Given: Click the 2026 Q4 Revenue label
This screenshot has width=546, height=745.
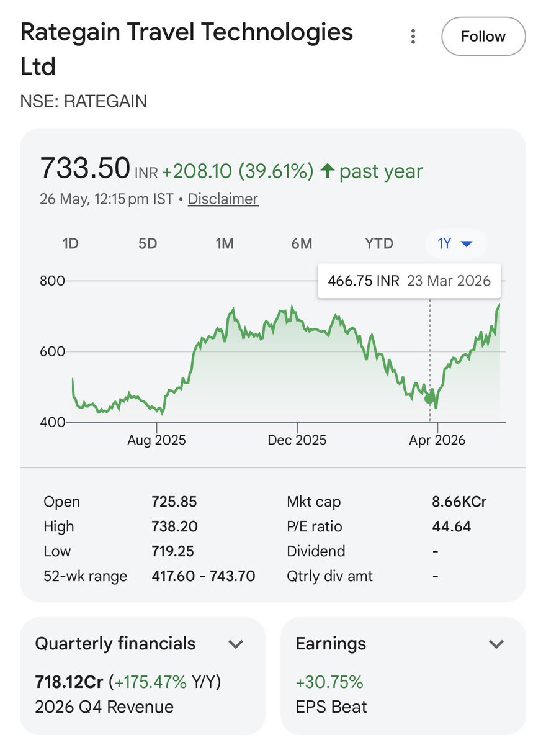Looking at the screenshot, I should (x=104, y=707).
